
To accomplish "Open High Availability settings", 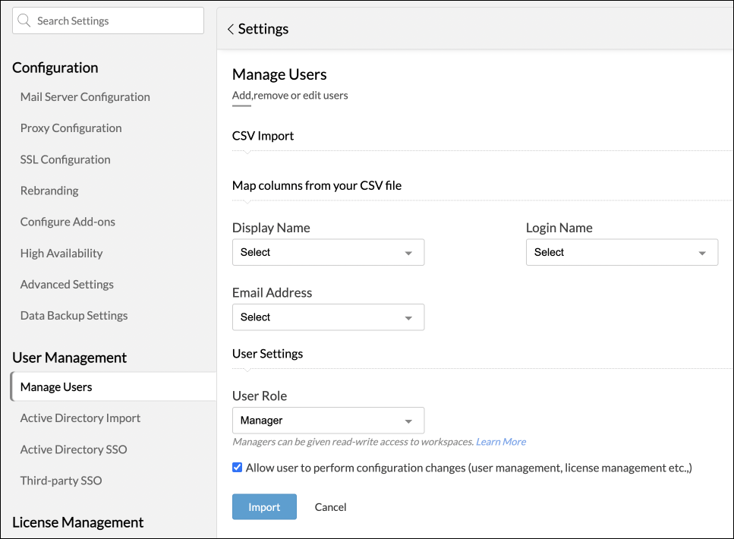I will [61, 254].
